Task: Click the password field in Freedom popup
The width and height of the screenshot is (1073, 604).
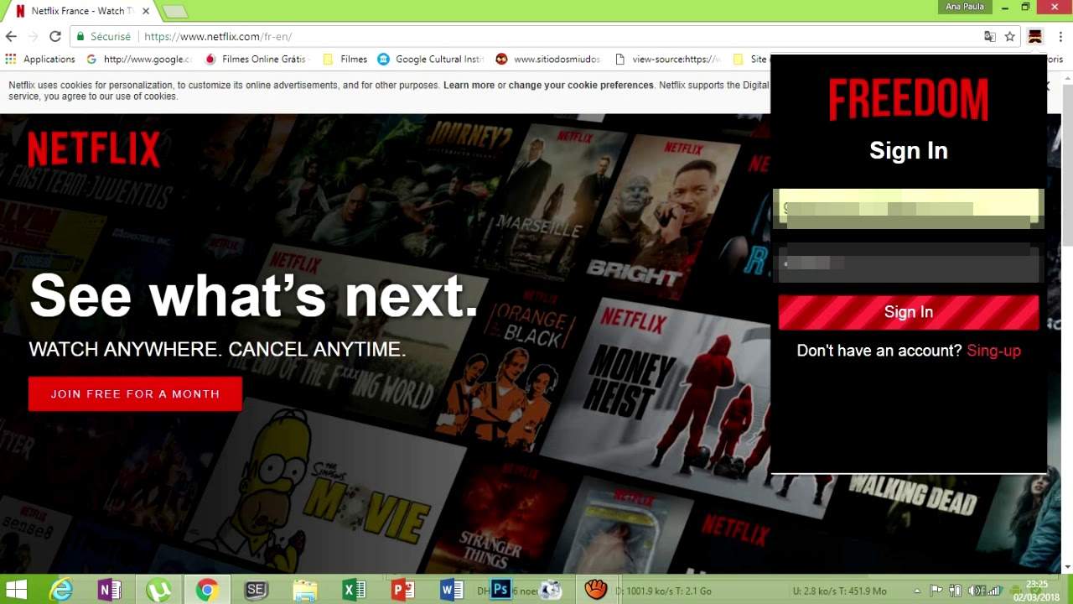Action: click(908, 264)
